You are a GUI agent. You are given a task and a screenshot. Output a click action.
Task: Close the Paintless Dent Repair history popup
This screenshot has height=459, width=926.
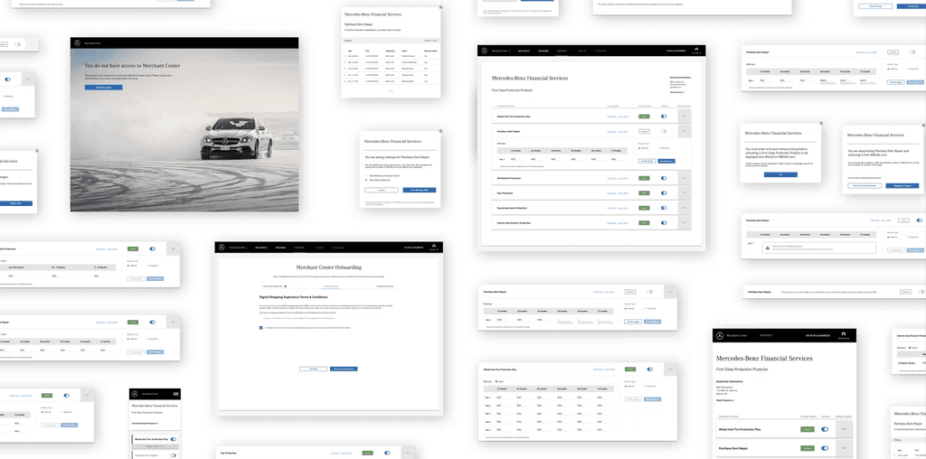coord(440,7)
